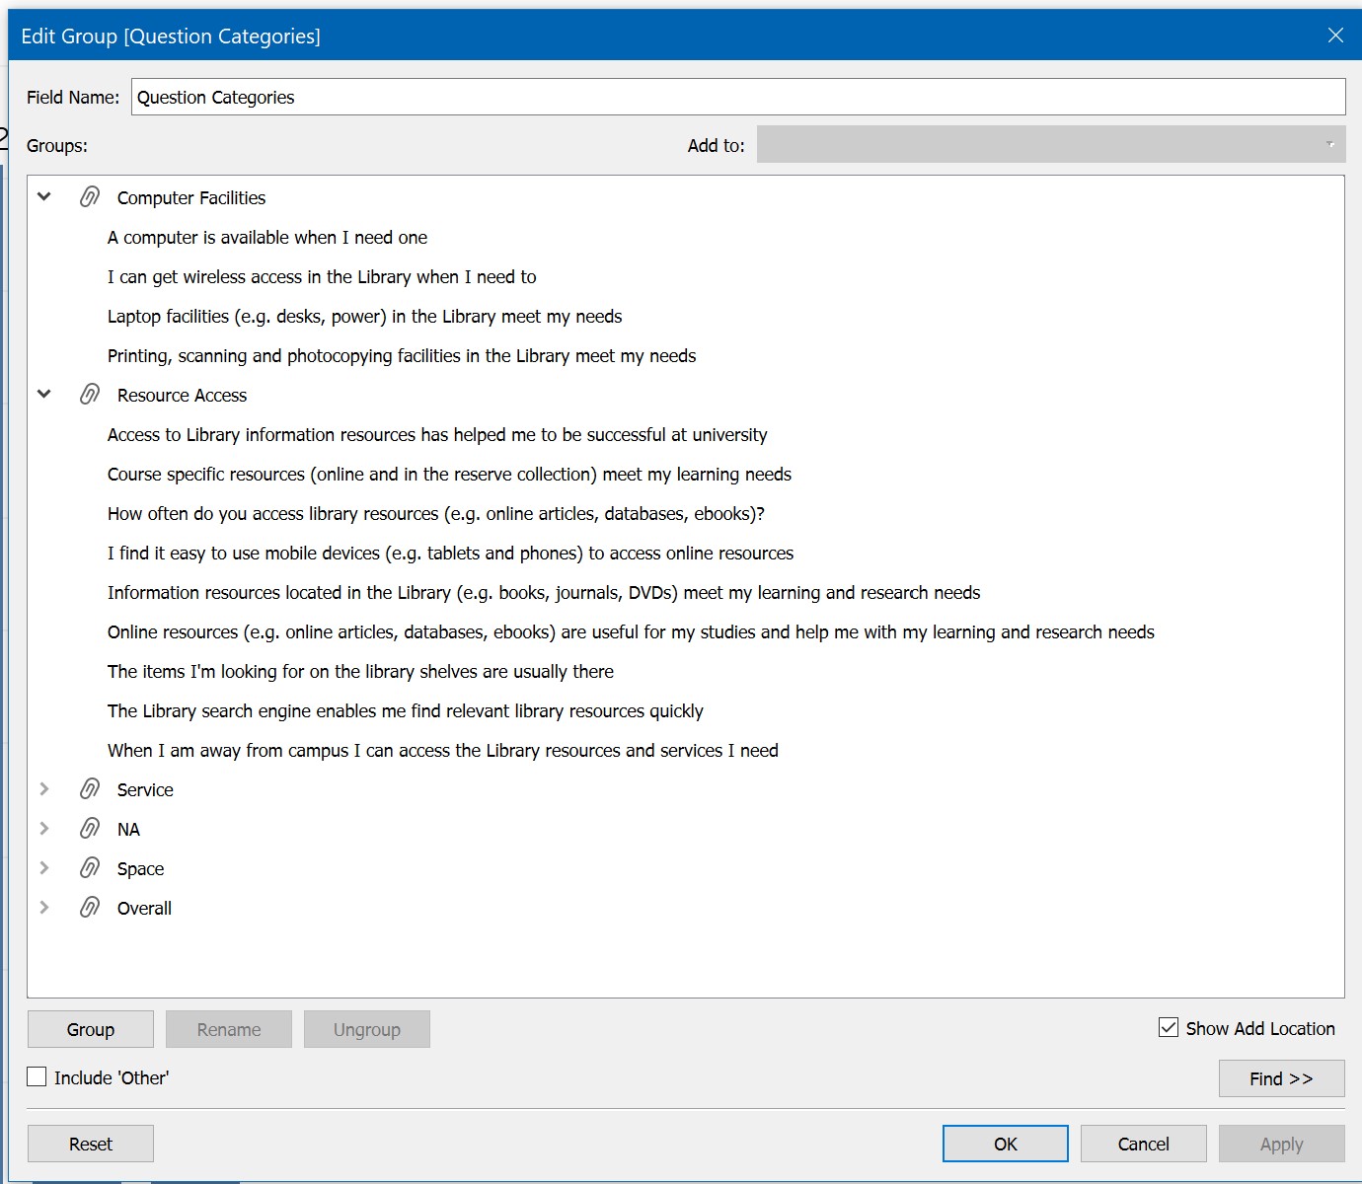Click the paperclip icon beside Service
This screenshot has width=1362, height=1184.
pyautogui.click(x=90, y=789)
